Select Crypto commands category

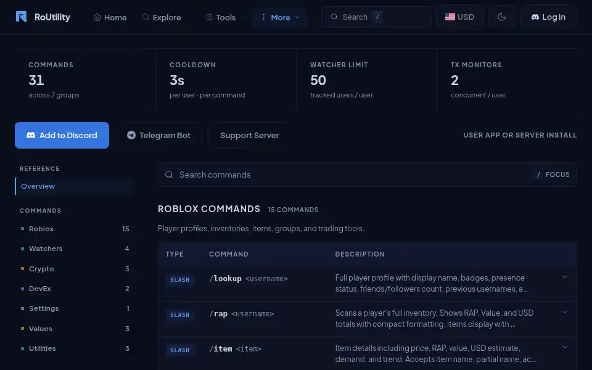[75, 268]
